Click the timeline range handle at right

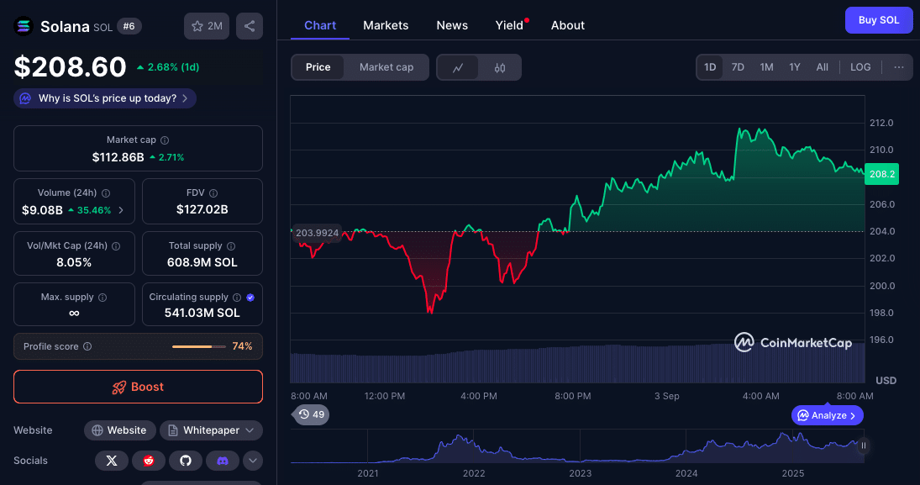pos(863,445)
